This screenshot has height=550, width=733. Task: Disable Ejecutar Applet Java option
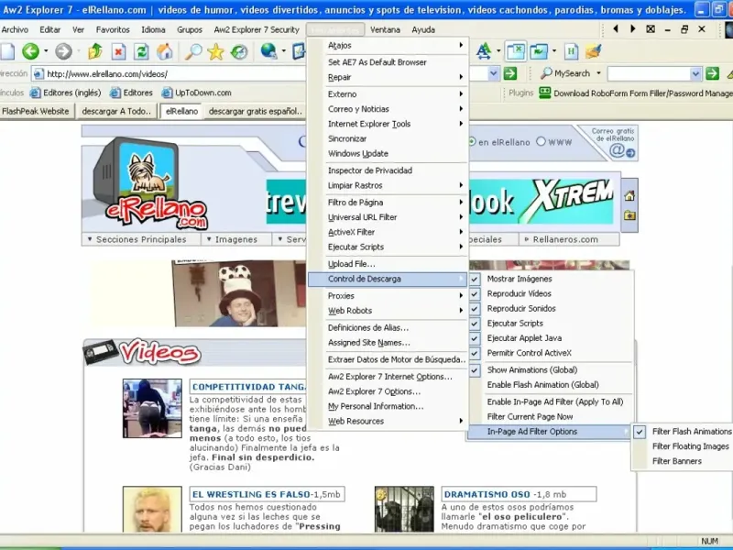[524, 338]
